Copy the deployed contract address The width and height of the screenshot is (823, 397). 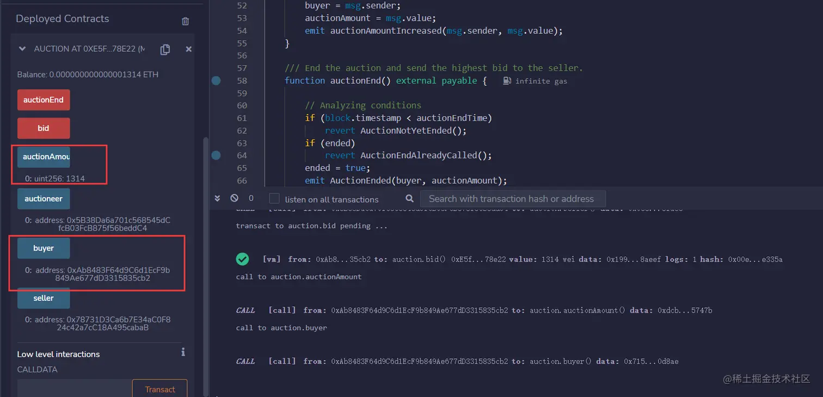165,49
